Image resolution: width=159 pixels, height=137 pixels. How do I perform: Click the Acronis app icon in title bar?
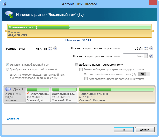(5, 4)
